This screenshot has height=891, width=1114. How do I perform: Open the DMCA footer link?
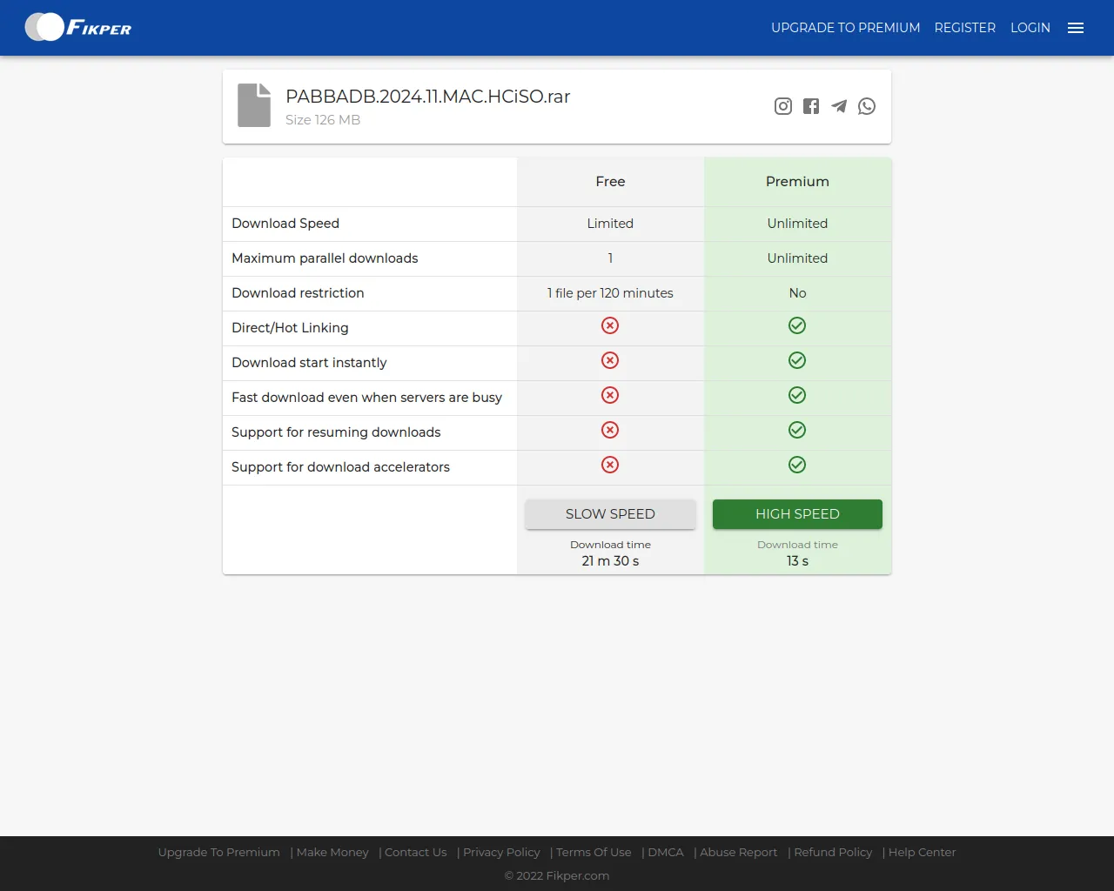click(x=666, y=853)
